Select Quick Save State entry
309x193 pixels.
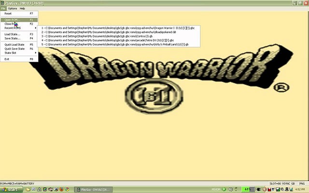point(19,49)
